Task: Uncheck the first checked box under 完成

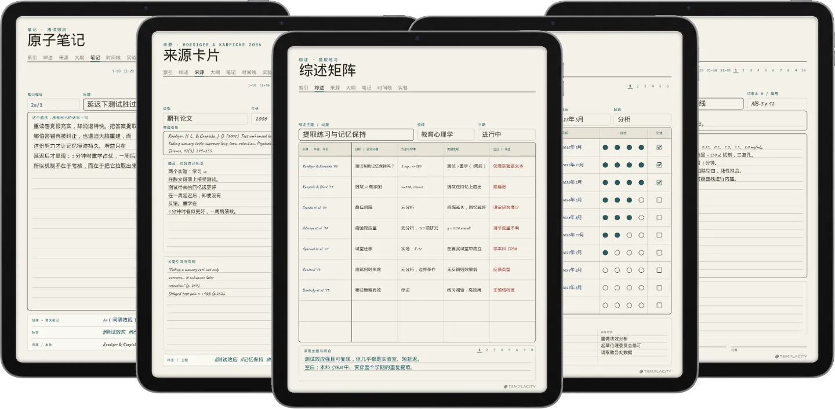Action: [659, 148]
